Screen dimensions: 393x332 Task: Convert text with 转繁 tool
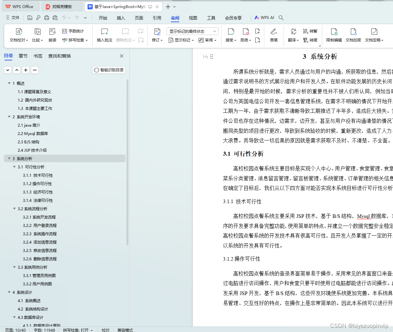310,31
